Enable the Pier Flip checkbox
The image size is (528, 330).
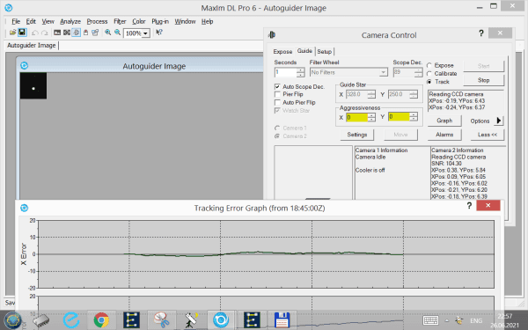click(277, 94)
